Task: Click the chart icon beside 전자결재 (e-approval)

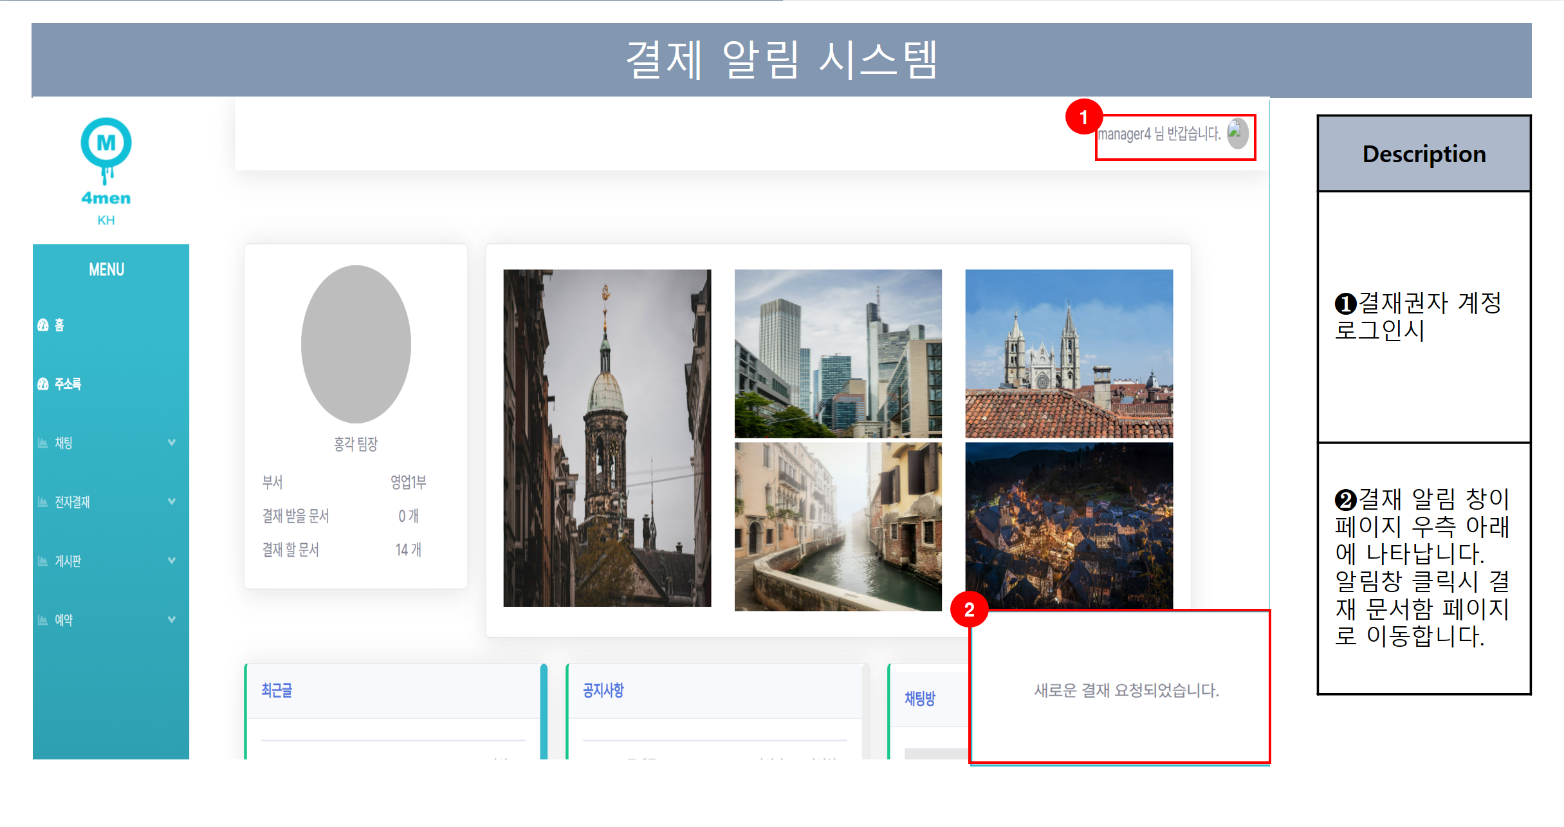Action: click(43, 502)
